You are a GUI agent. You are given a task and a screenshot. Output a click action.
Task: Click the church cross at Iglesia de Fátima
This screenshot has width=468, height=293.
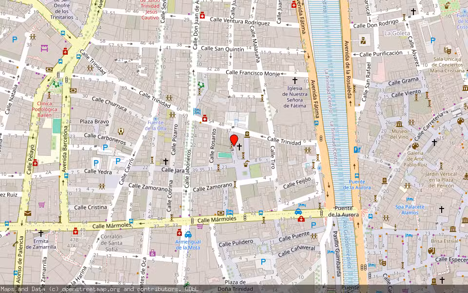[x=294, y=80]
